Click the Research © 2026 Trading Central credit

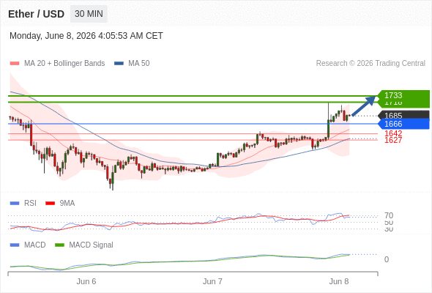click(x=370, y=64)
